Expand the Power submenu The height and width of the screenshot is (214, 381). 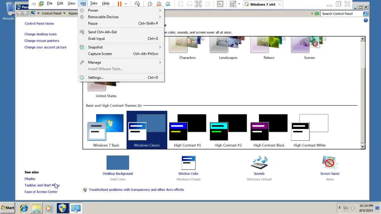click(121, 10)
